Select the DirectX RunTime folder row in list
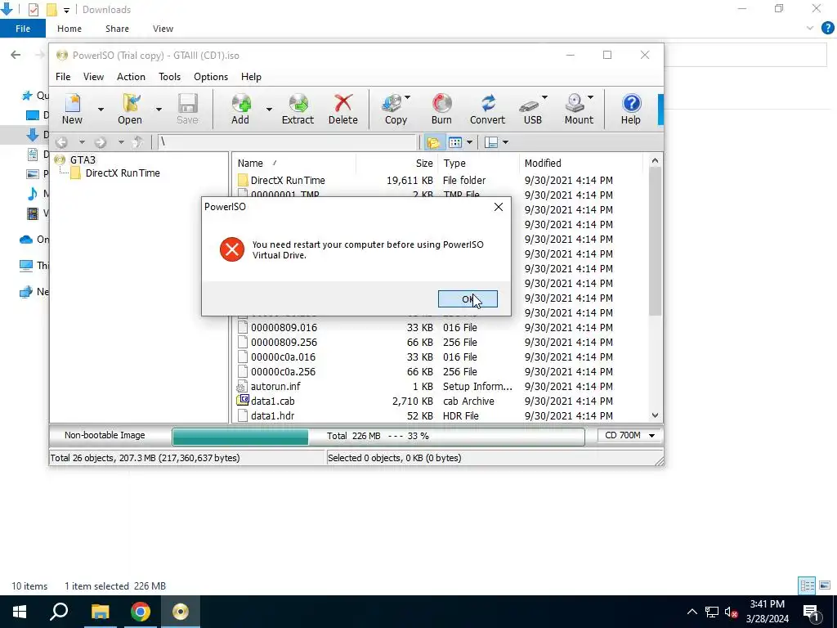The height and width of the screenshot is (628, 837). pos(425,181)
